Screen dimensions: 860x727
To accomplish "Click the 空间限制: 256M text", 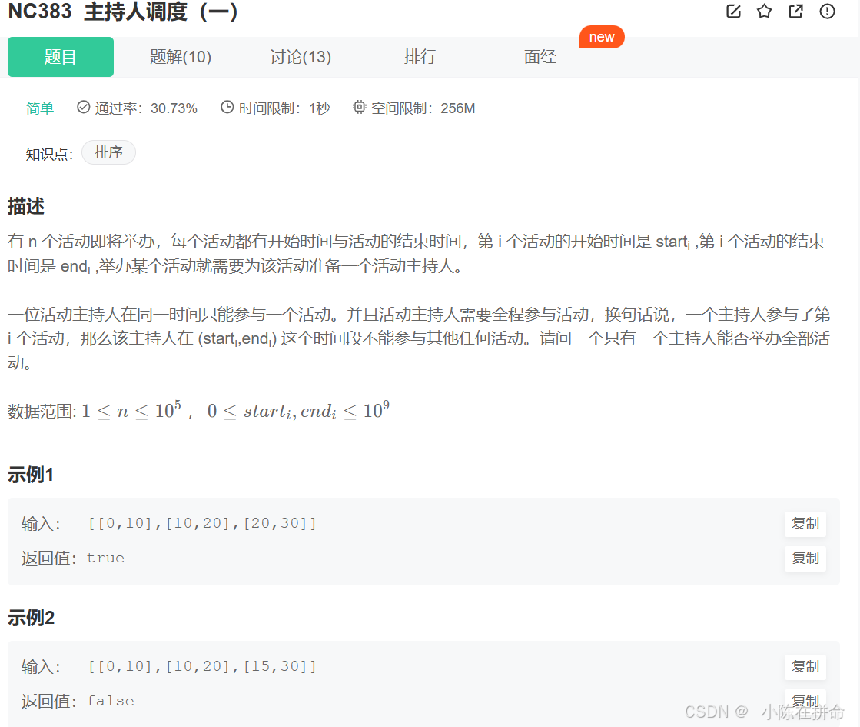I will pyautogui.click(x=423, y=108).
